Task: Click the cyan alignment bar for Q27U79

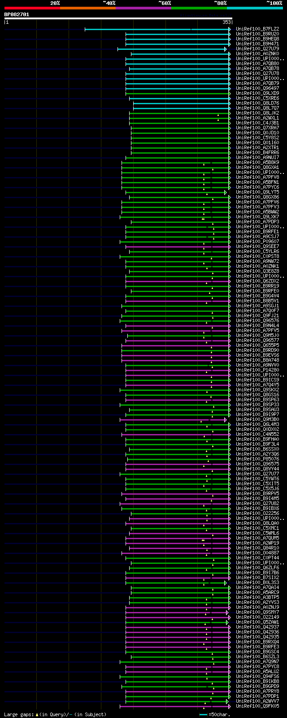Action: tap(172, 49)
